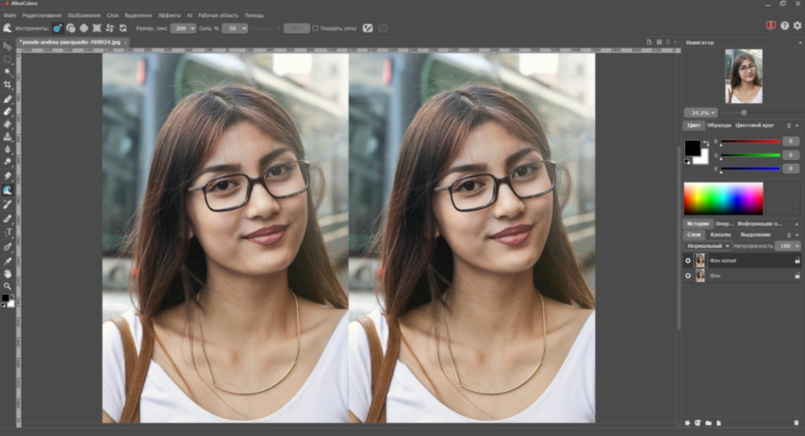This screenshot has width=805, height=436.
Task: Open the Эффекты menu
Action: click(x=169, y=15)
